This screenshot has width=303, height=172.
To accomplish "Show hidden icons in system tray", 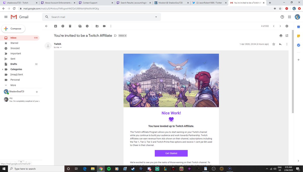I will (267, 169).
